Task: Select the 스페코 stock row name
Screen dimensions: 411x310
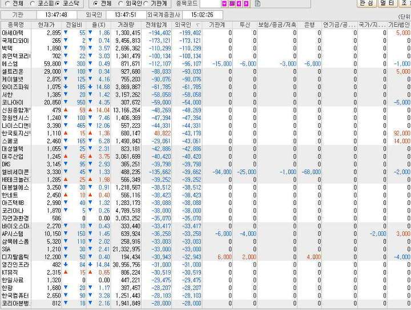Action: (10, 141)
